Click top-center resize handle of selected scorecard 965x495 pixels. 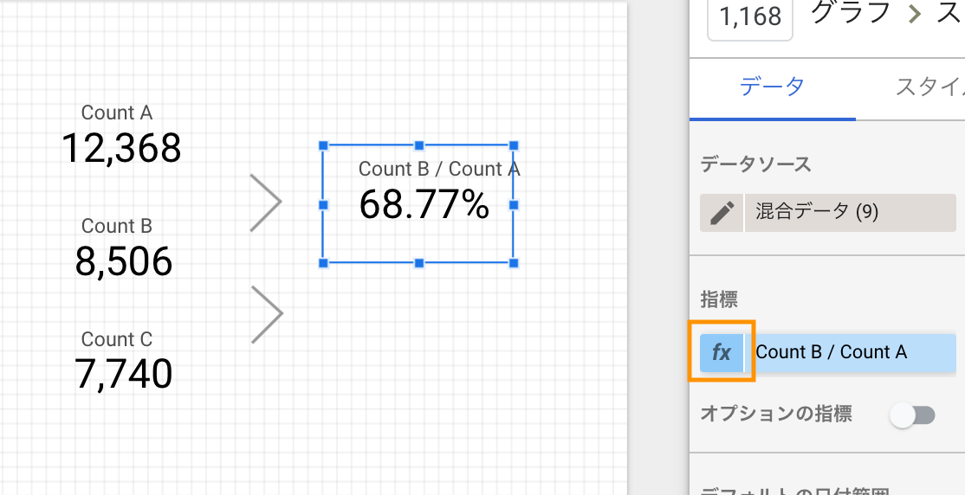419,145
